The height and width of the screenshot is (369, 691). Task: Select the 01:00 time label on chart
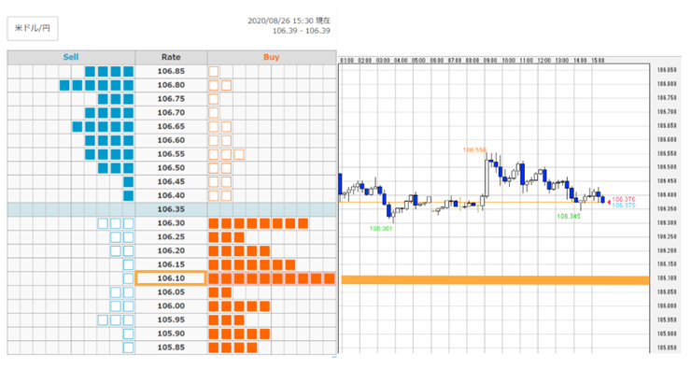346,61
